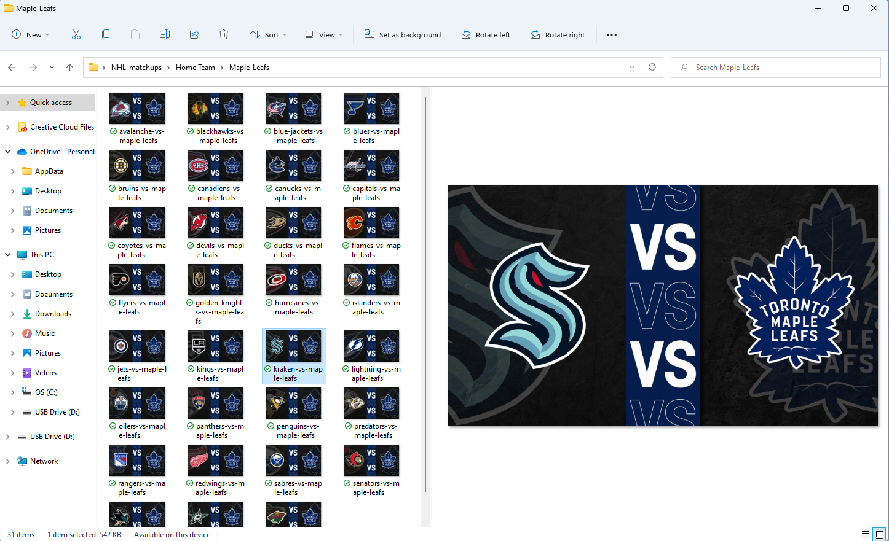Click the Delete icon on the toolbar
Screen dimensions: 889x541
tap(223, 34)
